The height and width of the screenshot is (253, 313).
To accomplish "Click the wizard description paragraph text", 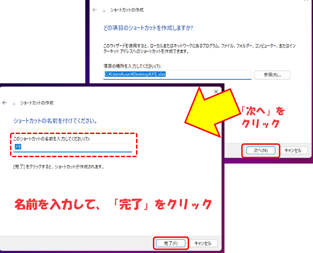I will pos(199,49).
